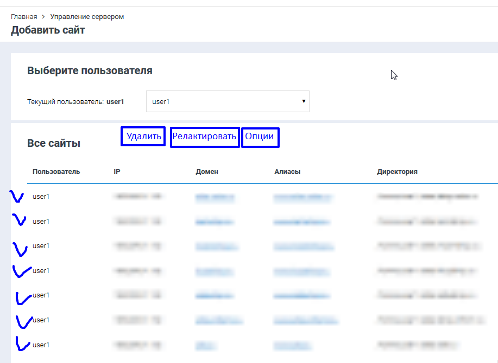The width and height of the screenshot is (498, 363).
Task: Click the Главная breadcrumb link
Action: coord(24,17)
